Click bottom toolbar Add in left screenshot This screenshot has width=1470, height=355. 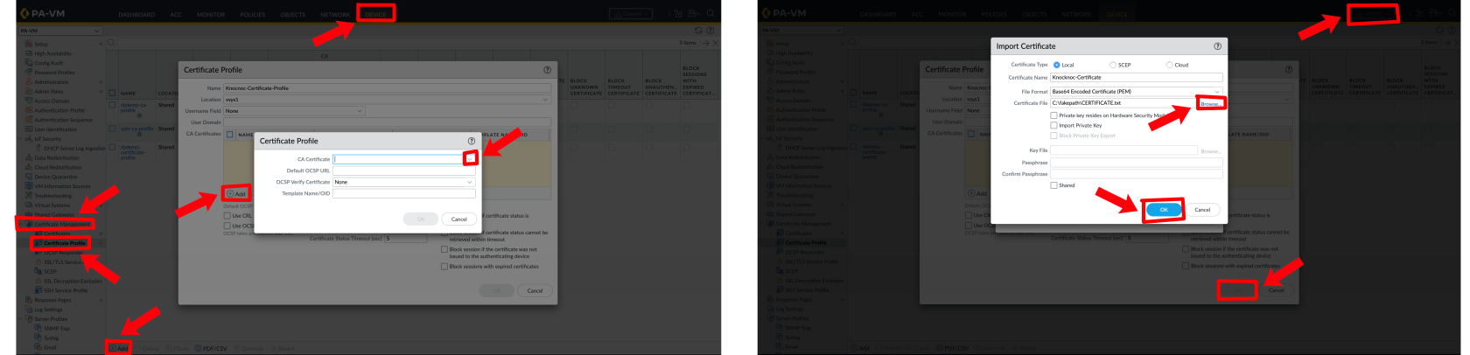click(119, 348)
